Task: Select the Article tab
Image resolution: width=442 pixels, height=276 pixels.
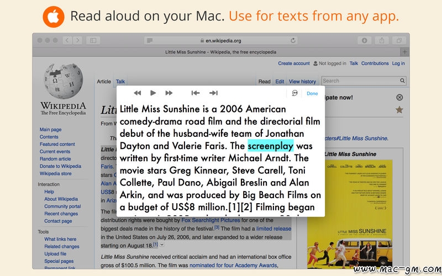Action: coord(104,81)
